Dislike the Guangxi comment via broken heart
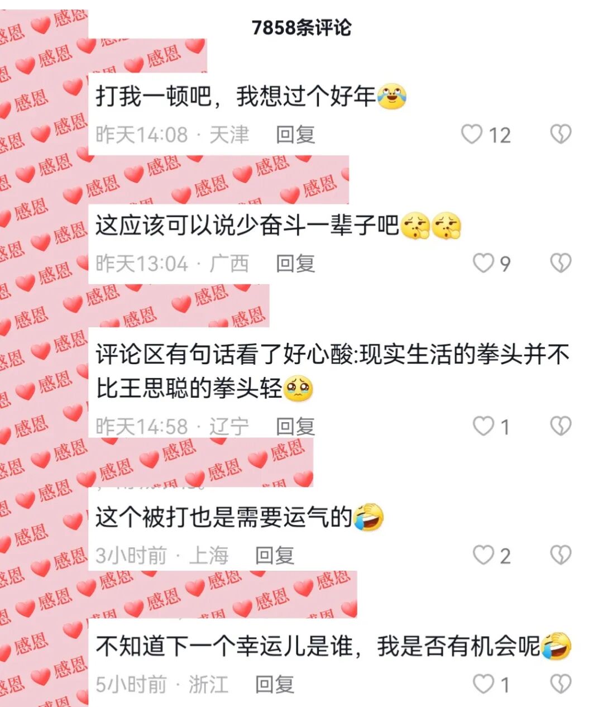This screenshot has height=707, width=603. (561, 264)
